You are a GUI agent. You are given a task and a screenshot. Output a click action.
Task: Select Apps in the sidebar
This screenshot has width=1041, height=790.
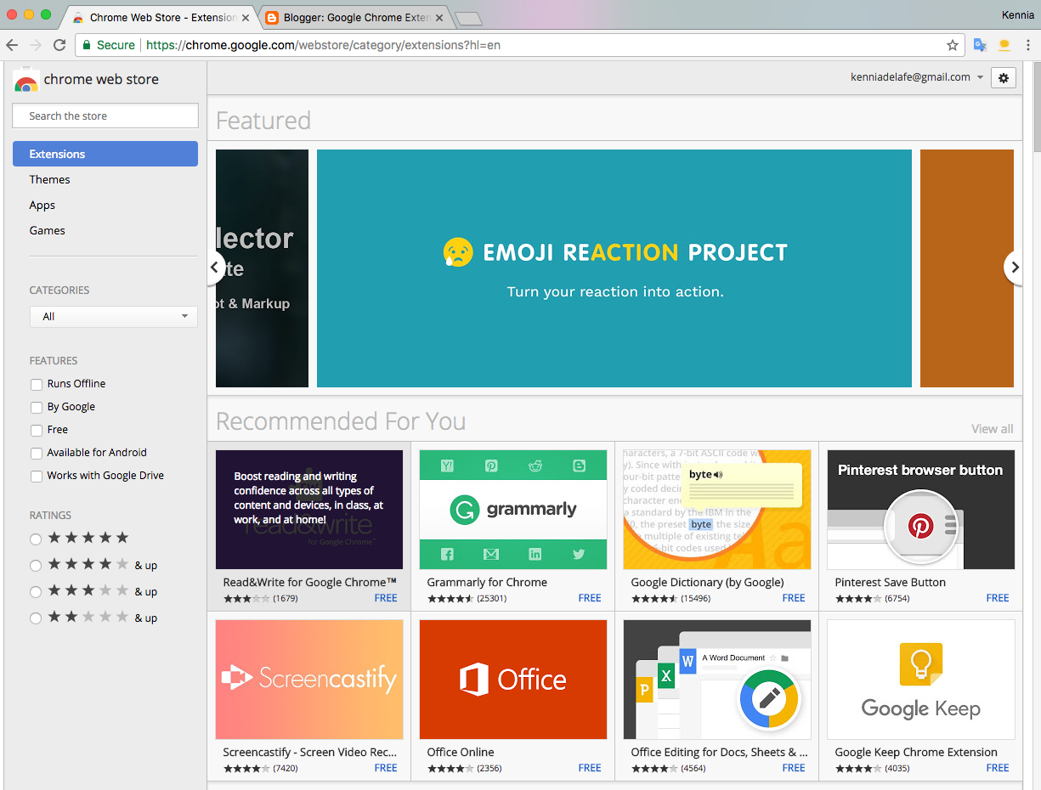(x=42, y=205)
